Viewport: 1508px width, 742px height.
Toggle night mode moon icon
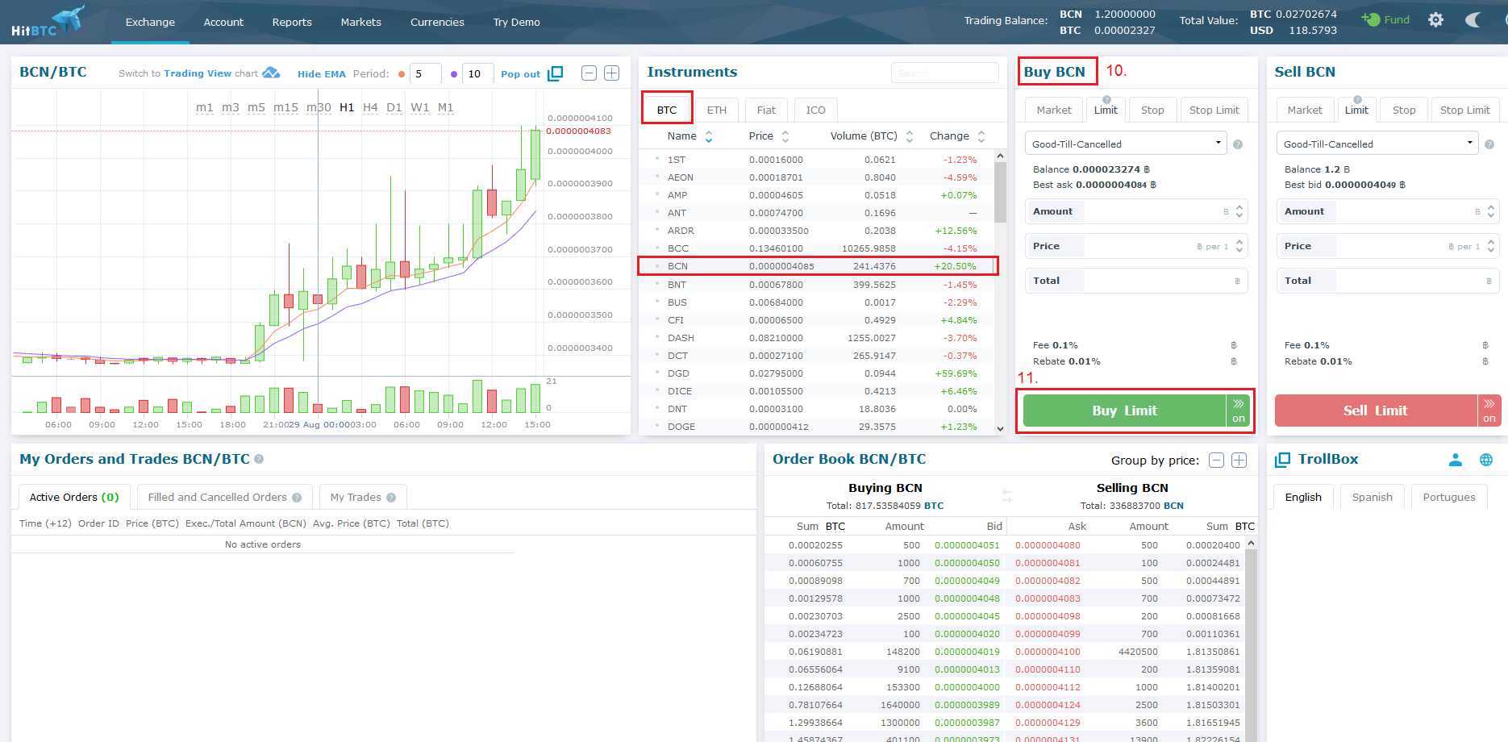[1473, 20]
